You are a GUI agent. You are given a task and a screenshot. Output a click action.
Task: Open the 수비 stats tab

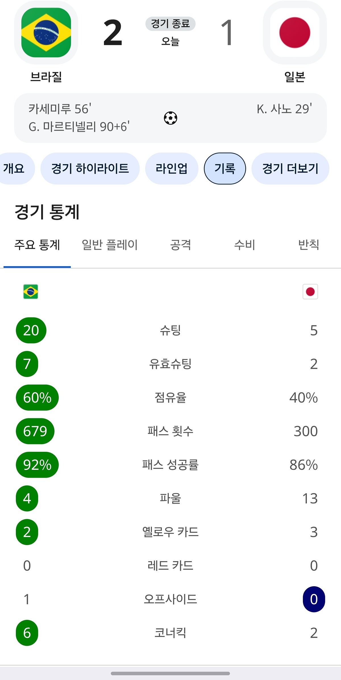coord(245,245)
